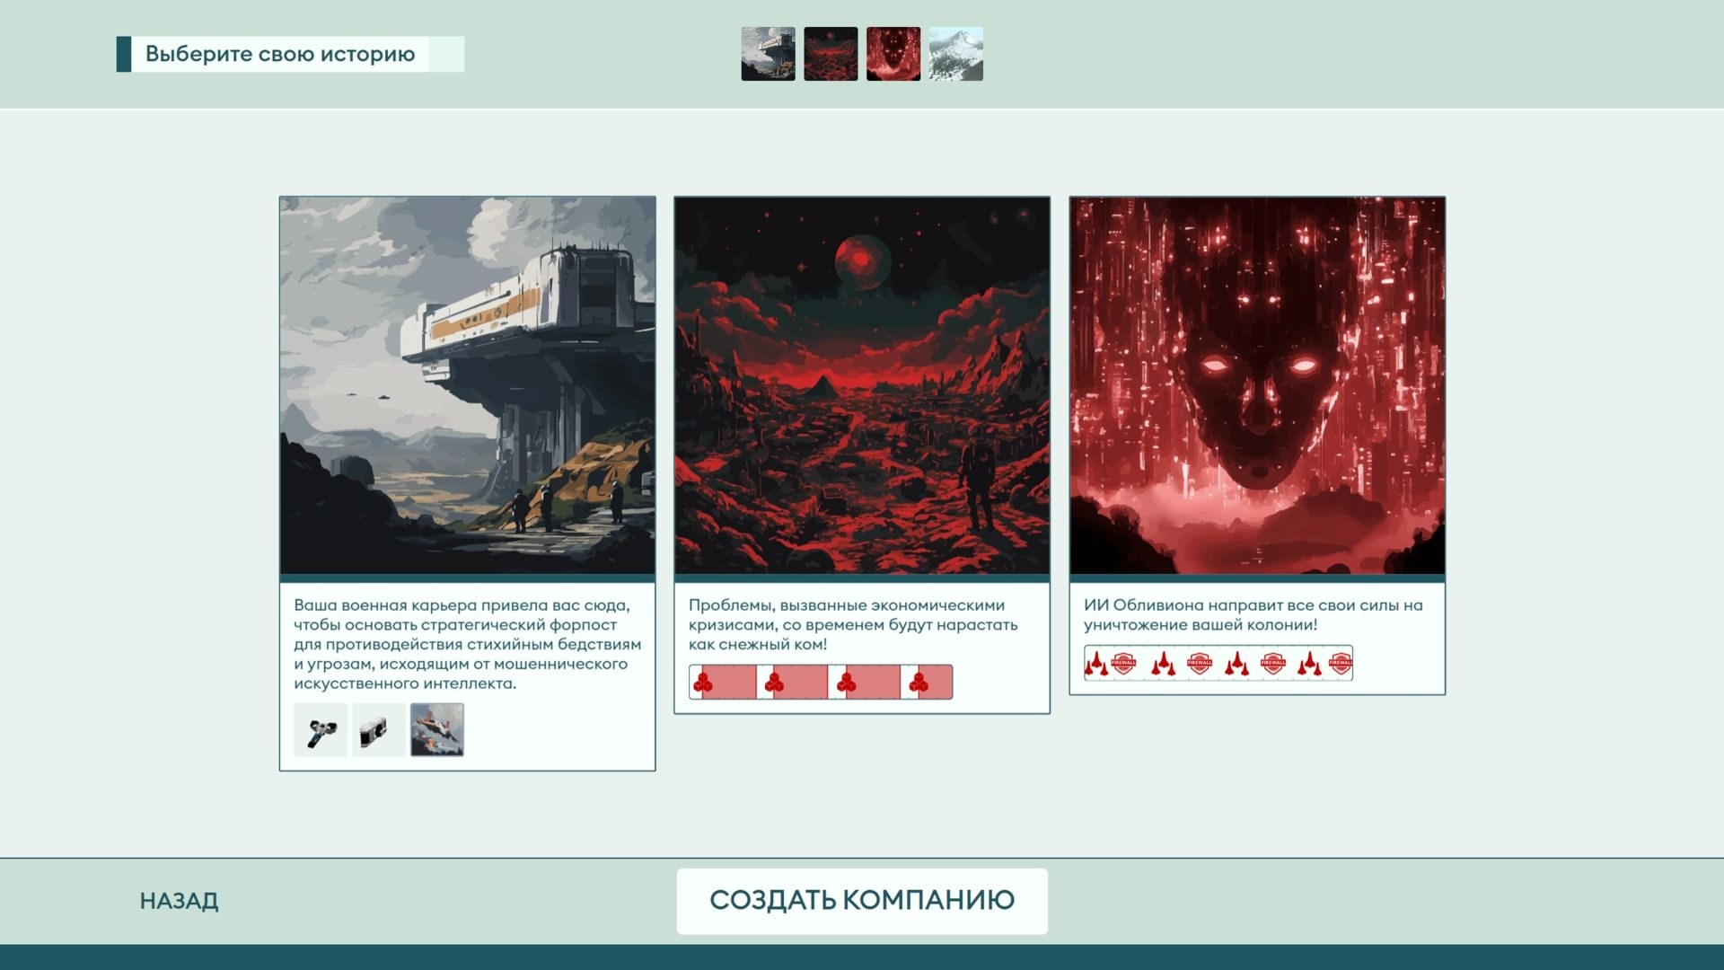The width and height of the screenshot is (1724, 970).
Task: Click the snowy mountain thumbnail at top
Action: pyautogui.click(x=955, y=54)
